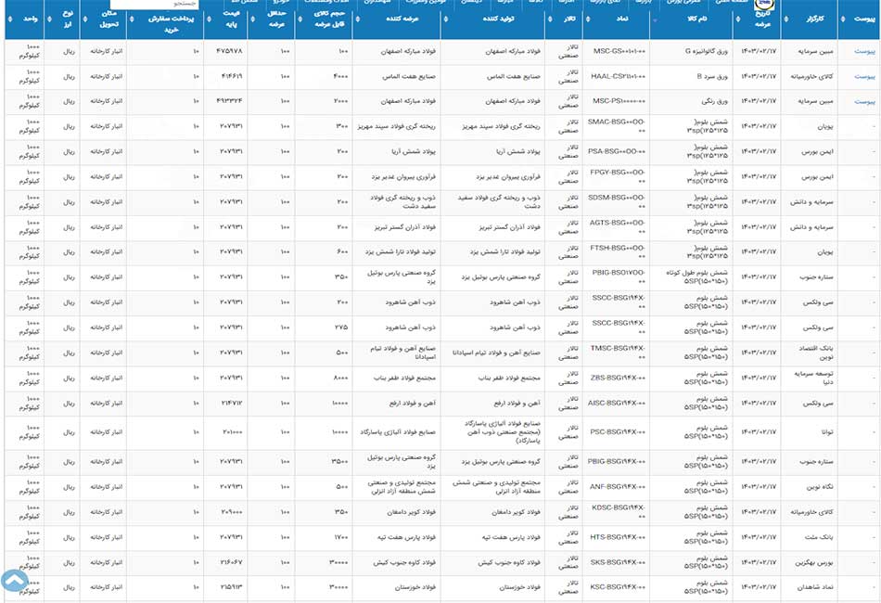Image resolution: width=881 pixels, height=603 pixels.
Task: Select symbol cell KSC-BSG
Action: pos(618,587)
